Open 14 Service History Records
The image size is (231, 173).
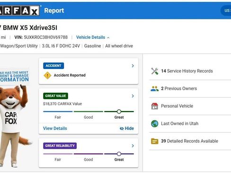[190, 71]
